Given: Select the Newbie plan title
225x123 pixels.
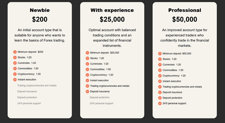Looking at the screenshot, I should tap(40, 10).
